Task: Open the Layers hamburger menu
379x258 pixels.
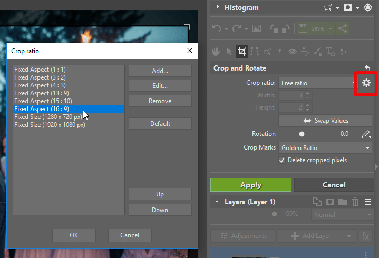Action: [368, 202]
